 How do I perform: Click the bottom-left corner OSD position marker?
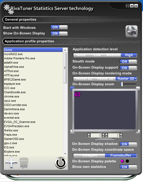pyautogui.click(x=72, y=131)
